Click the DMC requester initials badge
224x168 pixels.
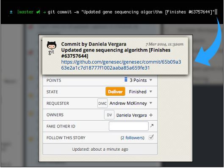tap(102, 103)
